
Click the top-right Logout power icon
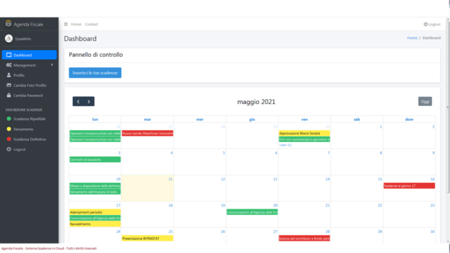[x=426, y=24]
